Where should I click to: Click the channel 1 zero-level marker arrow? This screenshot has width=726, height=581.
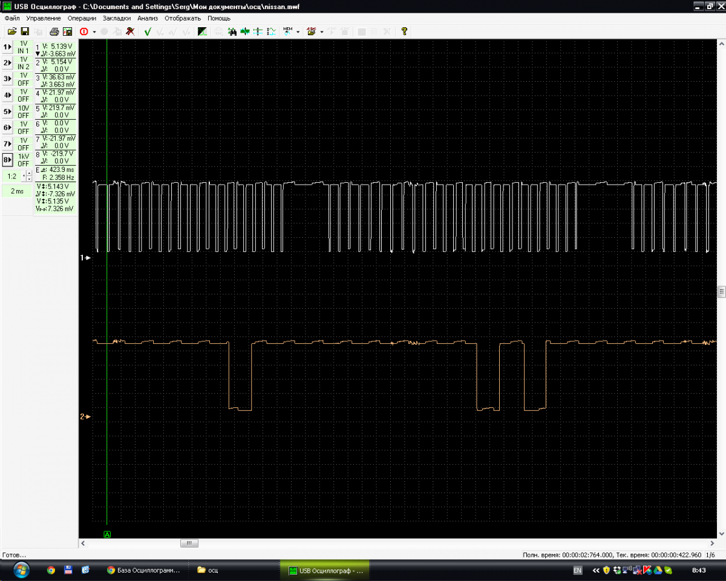(86, 258)
